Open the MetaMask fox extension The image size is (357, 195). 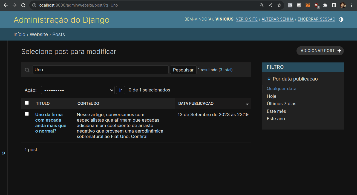307,5
